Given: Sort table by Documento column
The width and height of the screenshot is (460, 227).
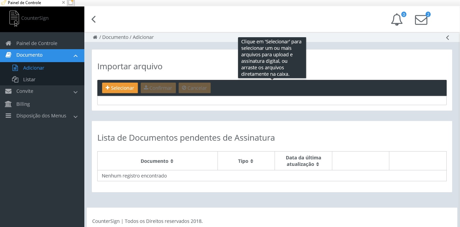Looking at the screenshot, I should (157, 161).
